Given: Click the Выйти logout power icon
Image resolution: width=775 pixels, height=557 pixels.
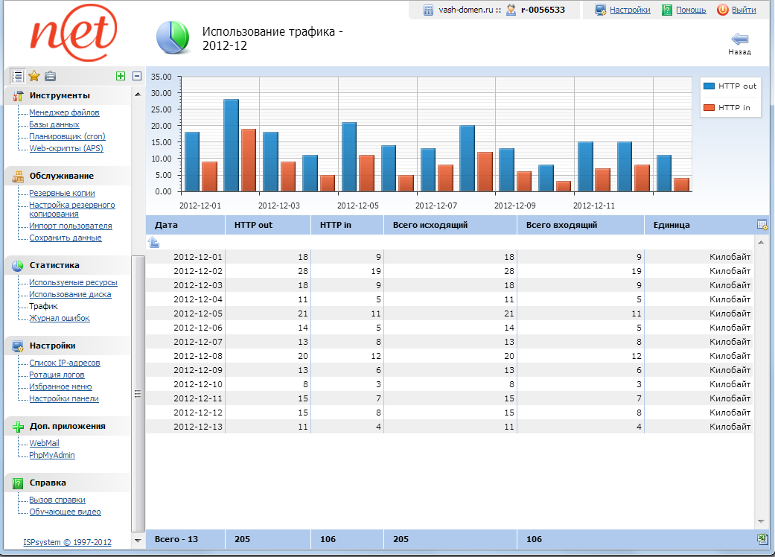Looking at the screenshot, I should (722, 10).
